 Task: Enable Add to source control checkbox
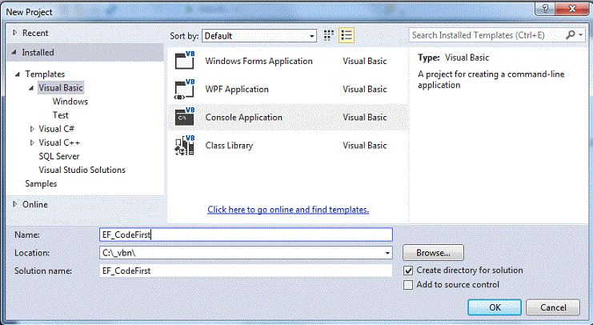tap(408, 285)
